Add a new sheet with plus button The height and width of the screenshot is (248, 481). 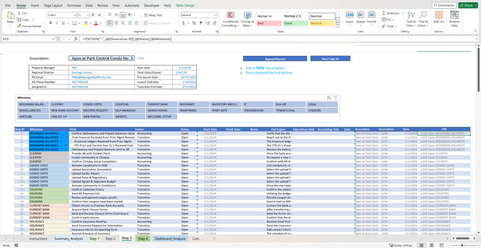click(x=214, y=239)
